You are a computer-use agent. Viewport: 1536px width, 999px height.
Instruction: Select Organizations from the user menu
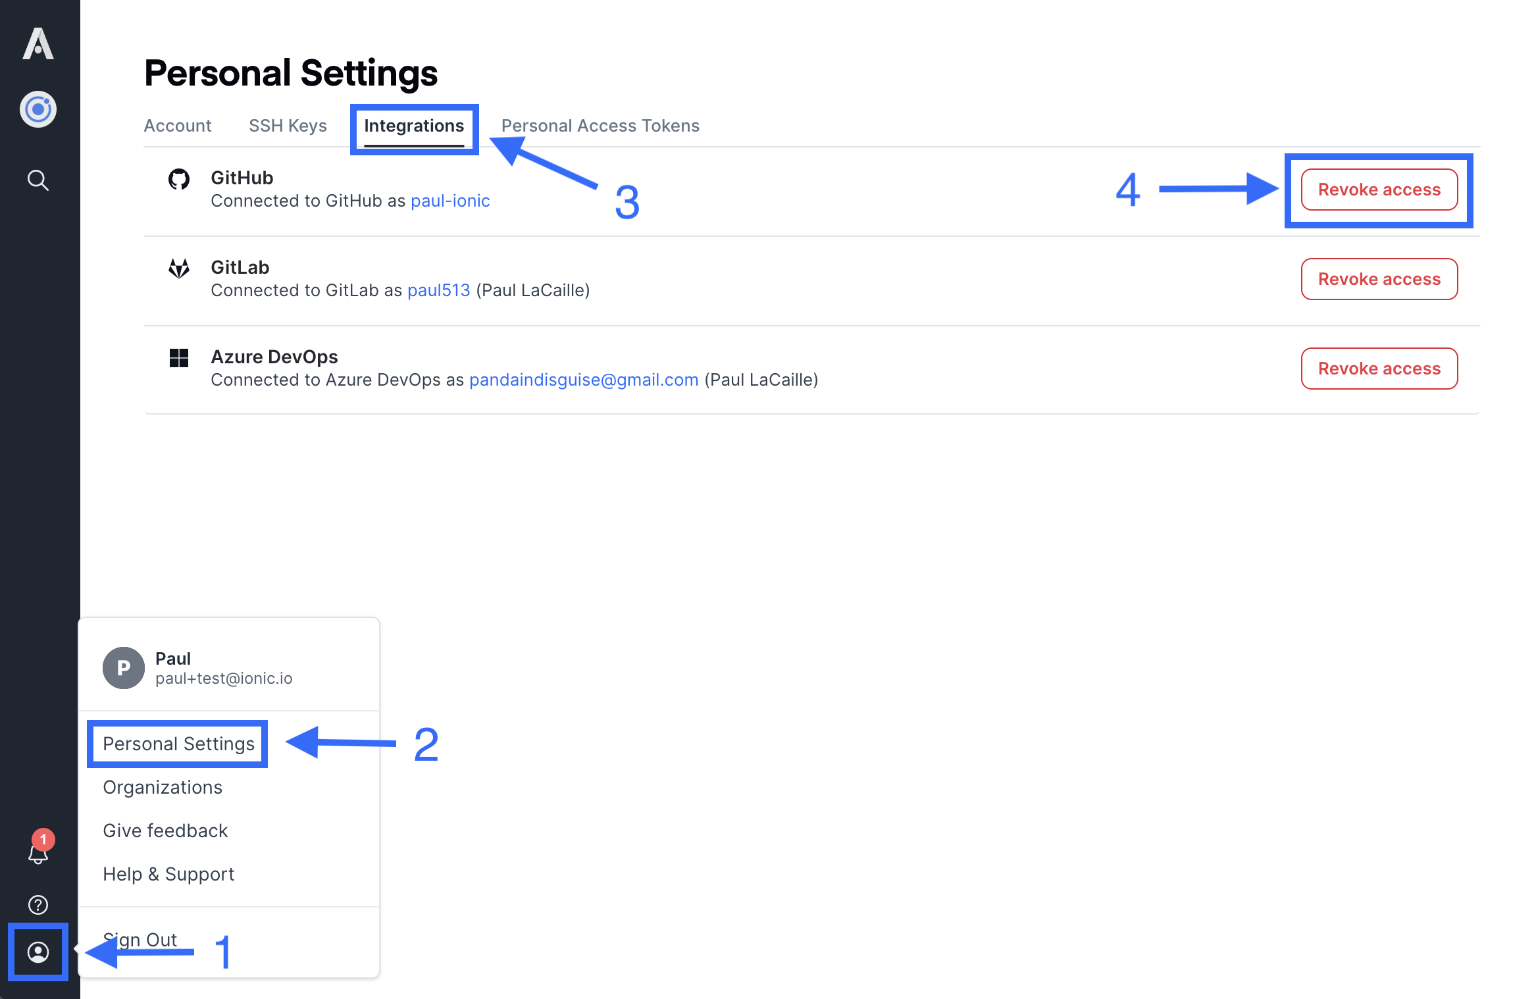click(x=163, y=787)
